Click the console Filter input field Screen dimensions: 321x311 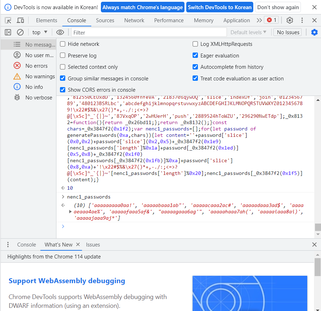click(149, 32)
